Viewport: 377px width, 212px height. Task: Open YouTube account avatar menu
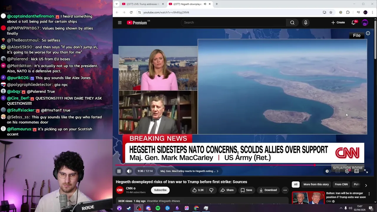[x=365, y=22]
